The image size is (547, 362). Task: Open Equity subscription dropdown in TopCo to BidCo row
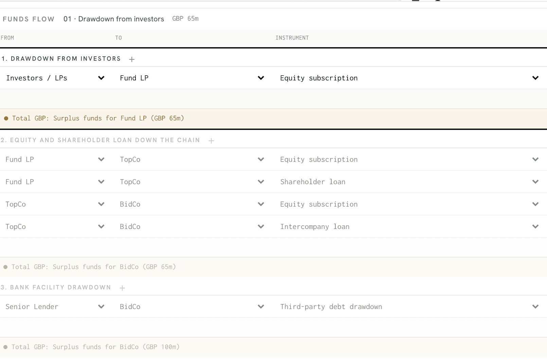tap(409, 204)
